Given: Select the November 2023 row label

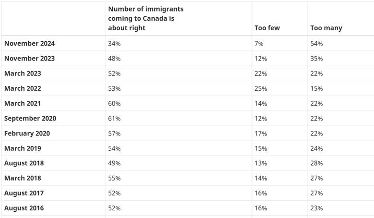Looking at the screenshot, I should click(29, 59).
